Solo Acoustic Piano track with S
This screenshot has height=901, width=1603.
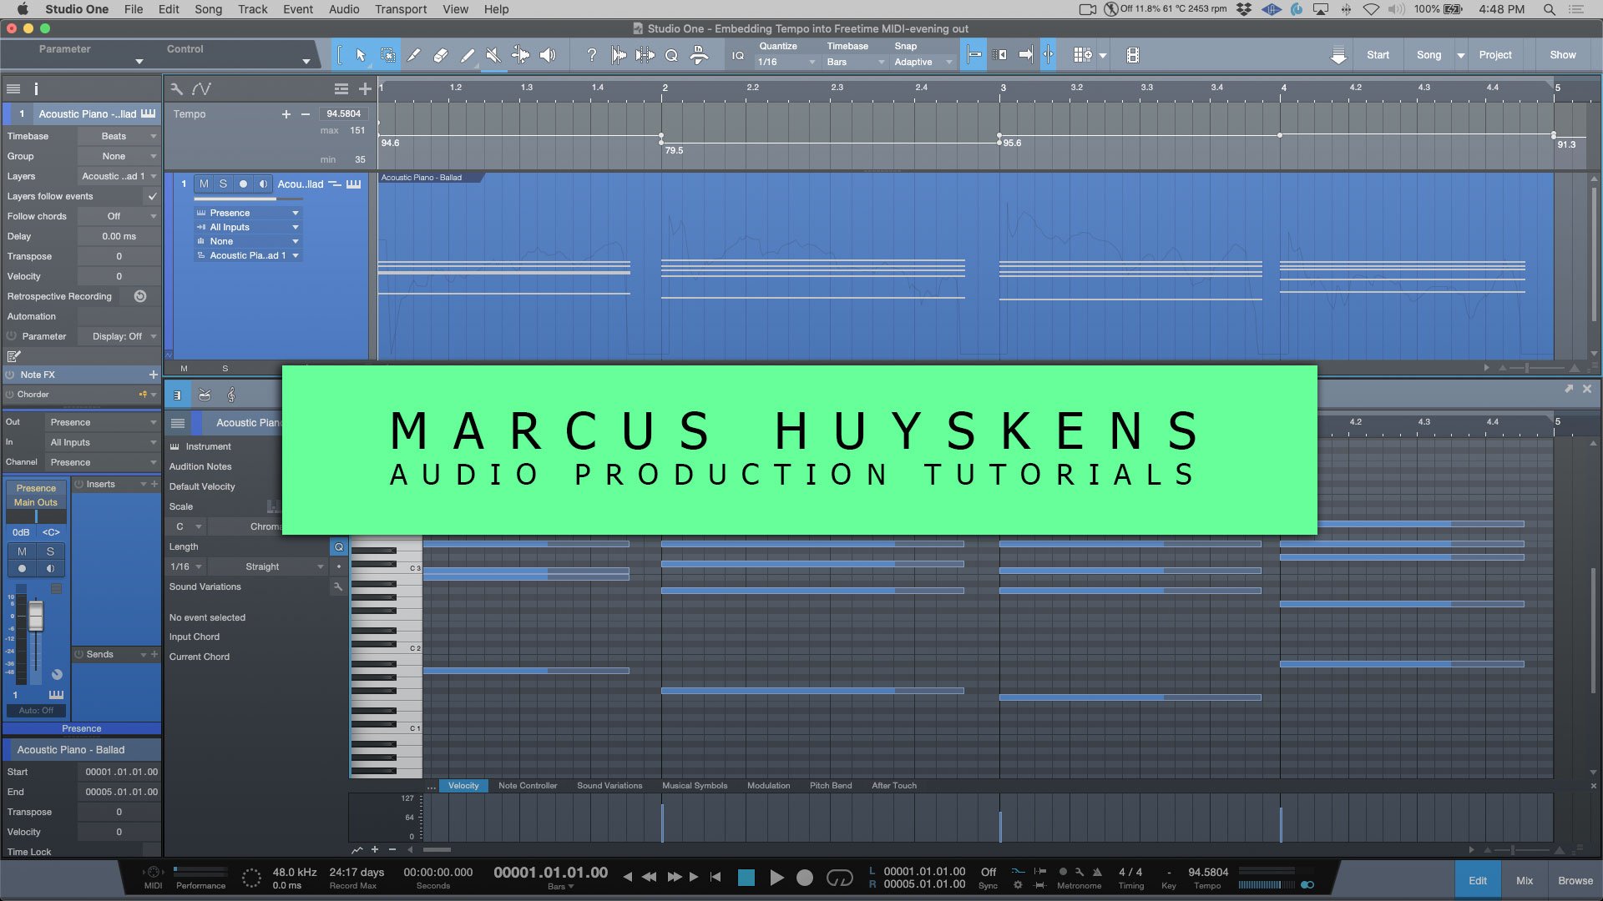tap(223, 184)
